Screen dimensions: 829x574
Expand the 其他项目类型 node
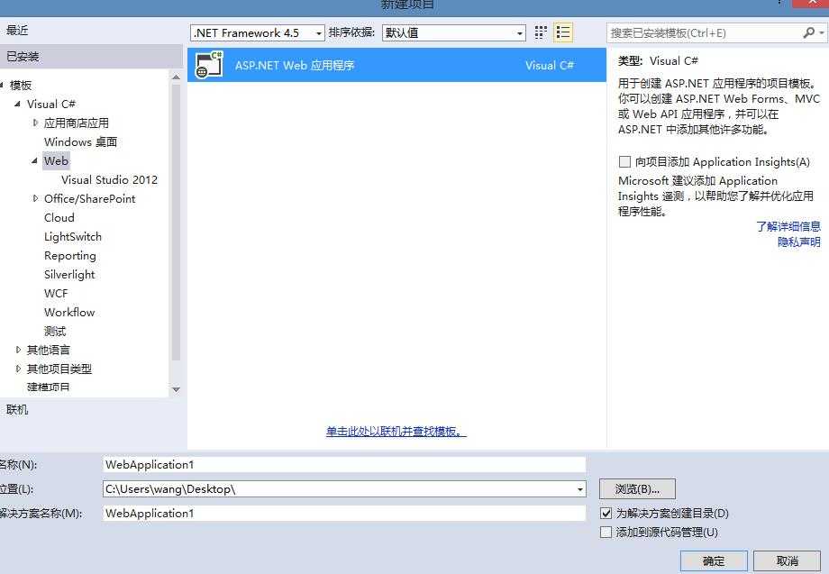[19, 369]
